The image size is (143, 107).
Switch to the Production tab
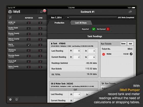[59, 23]
